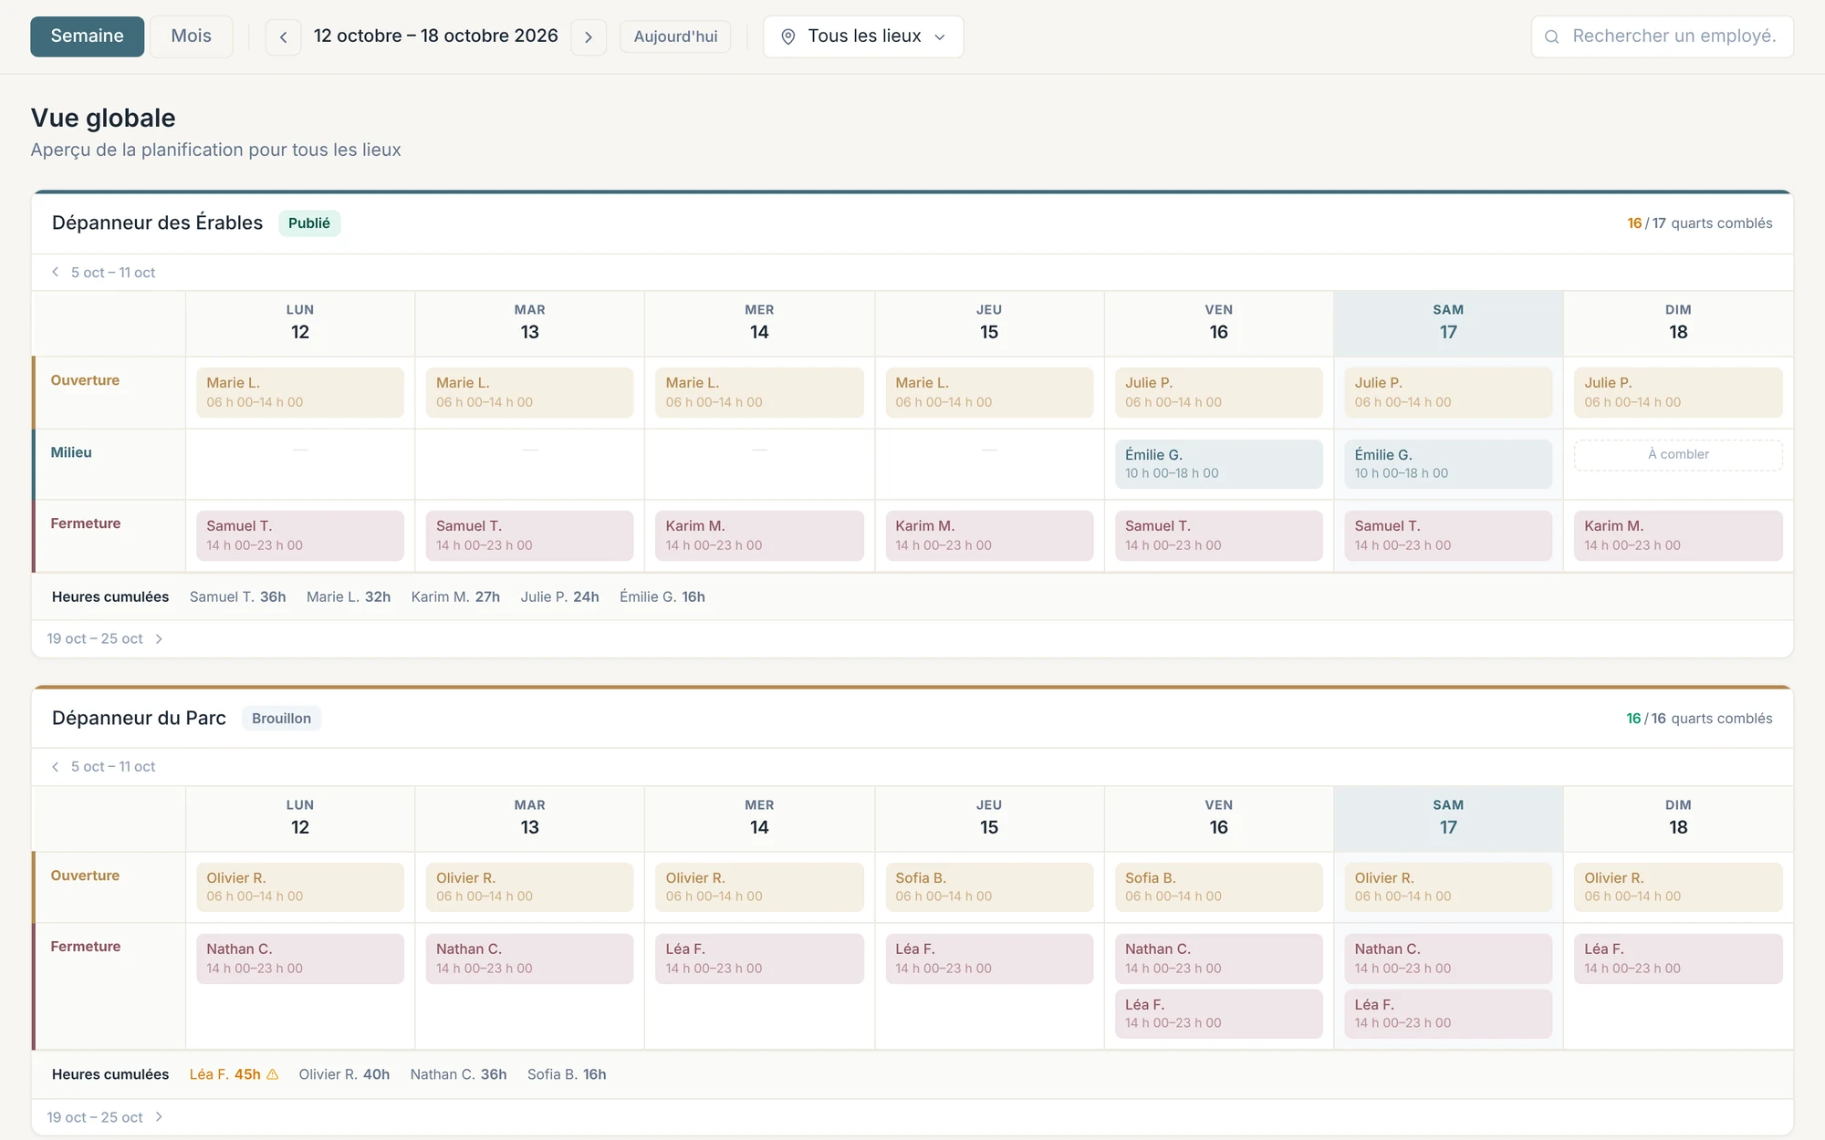Open Samuel T. closing shift on Monday 12
Viewport: 1825px width, 1140px height.
(300, 535)
